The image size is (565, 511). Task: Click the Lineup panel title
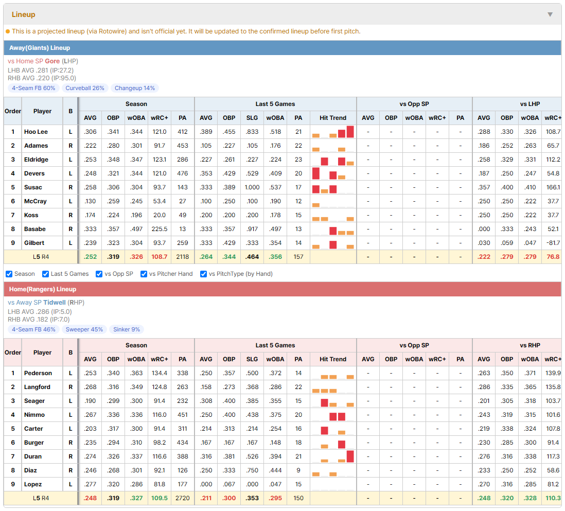coord(24,14)
